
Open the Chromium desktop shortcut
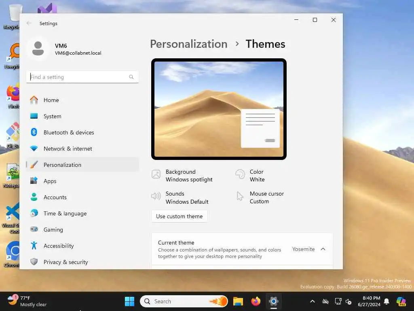coord(12,254)
